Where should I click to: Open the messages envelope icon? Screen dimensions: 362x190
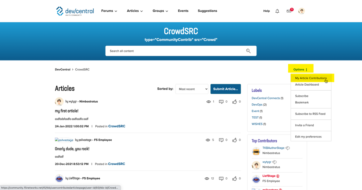click(x=289, y=11)
